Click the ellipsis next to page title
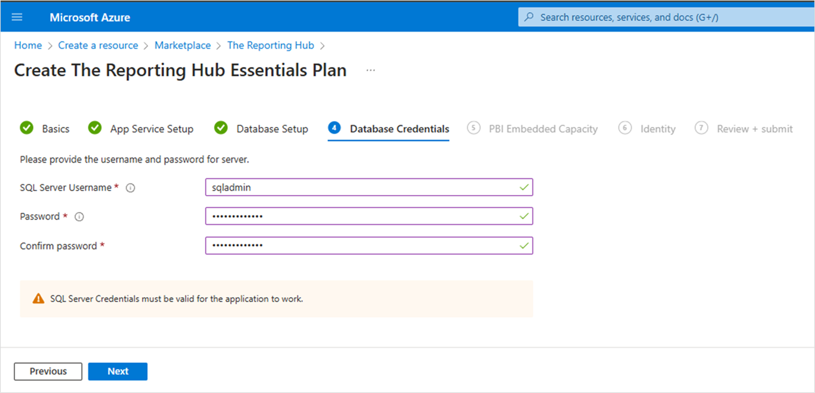This screenshot has height=393, width=815. (371, 70)
